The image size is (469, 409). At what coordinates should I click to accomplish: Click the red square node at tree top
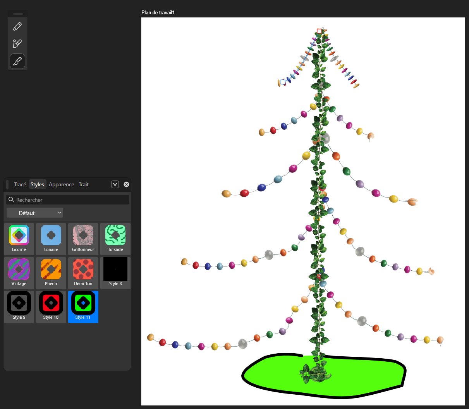(319, 31)
